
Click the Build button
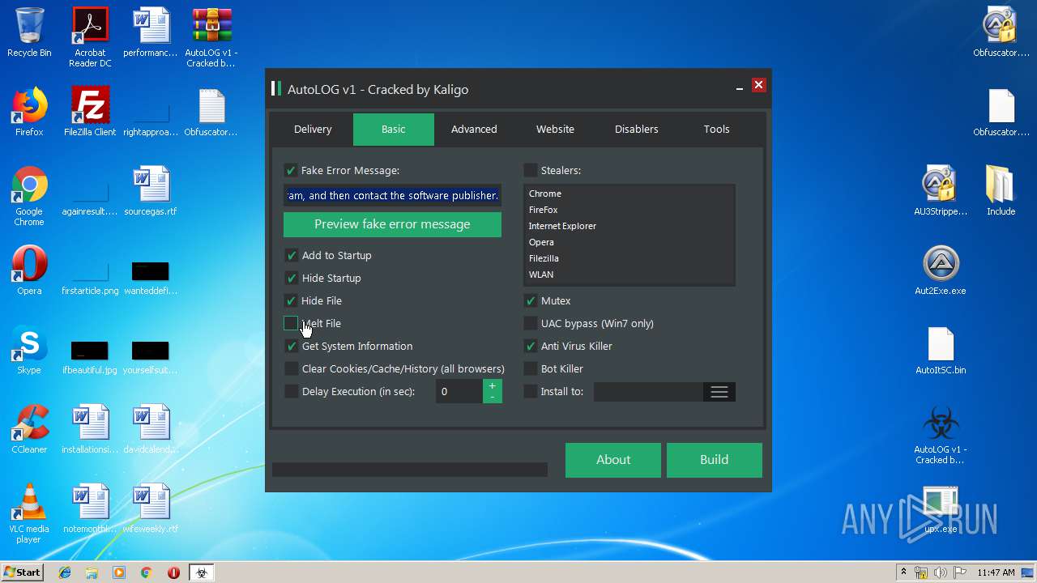tap(715, 460)
